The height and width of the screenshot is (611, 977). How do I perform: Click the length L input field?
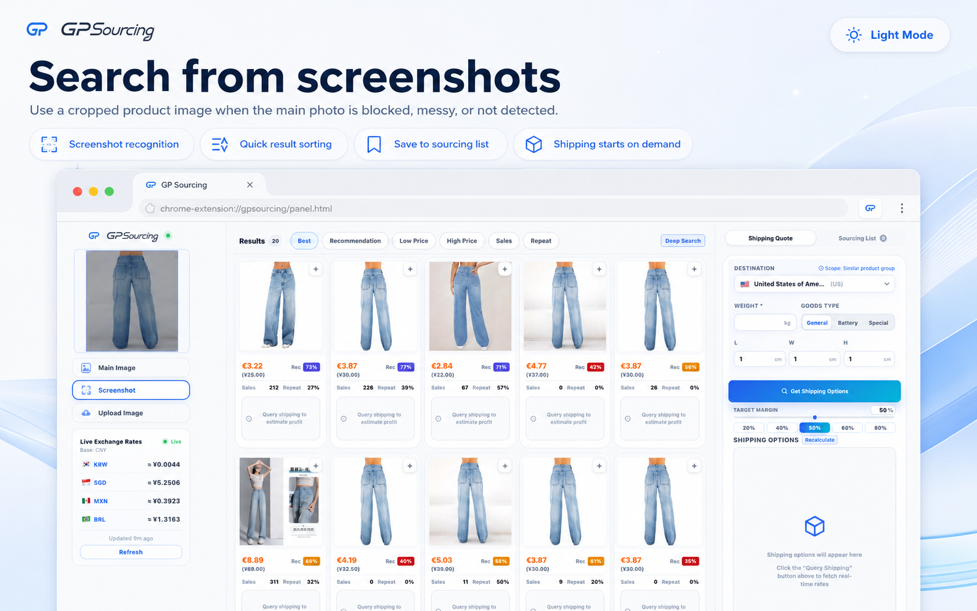pyautogui.click(x=760, y=359)
